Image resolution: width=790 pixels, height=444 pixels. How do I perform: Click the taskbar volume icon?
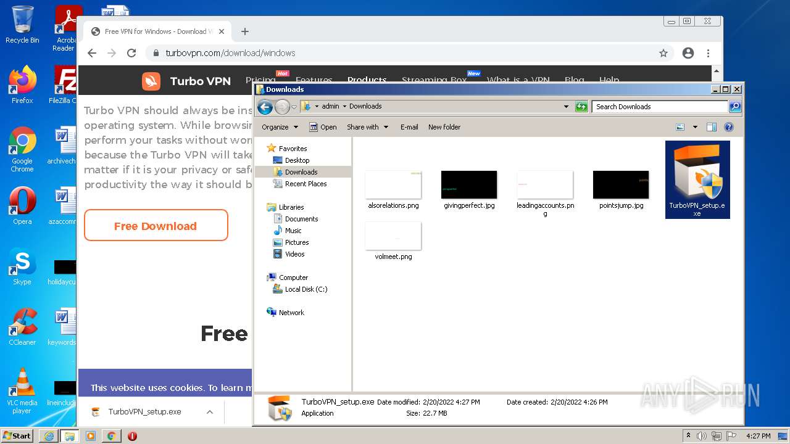click(702, 436)
